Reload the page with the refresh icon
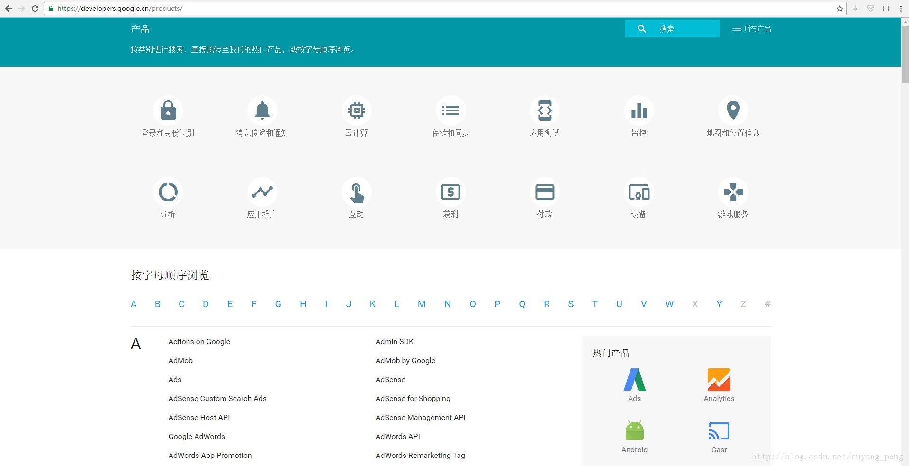This screenshot has height=466, width=909. pos(35,9)
